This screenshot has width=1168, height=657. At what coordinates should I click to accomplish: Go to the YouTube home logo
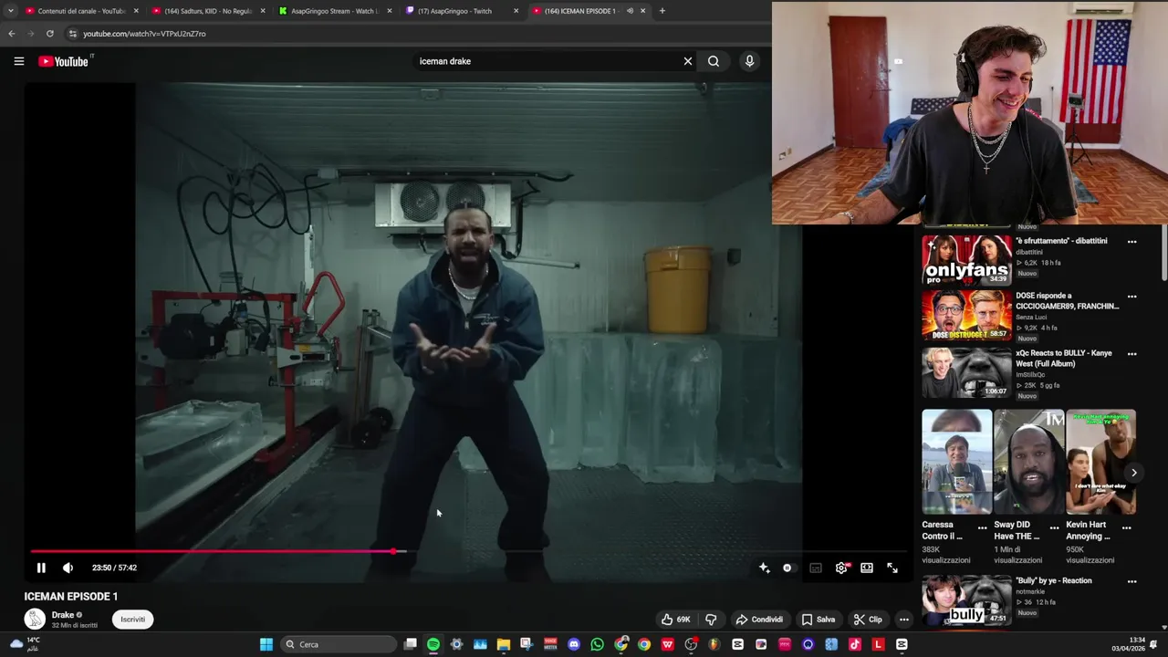[x=65, y=61]
